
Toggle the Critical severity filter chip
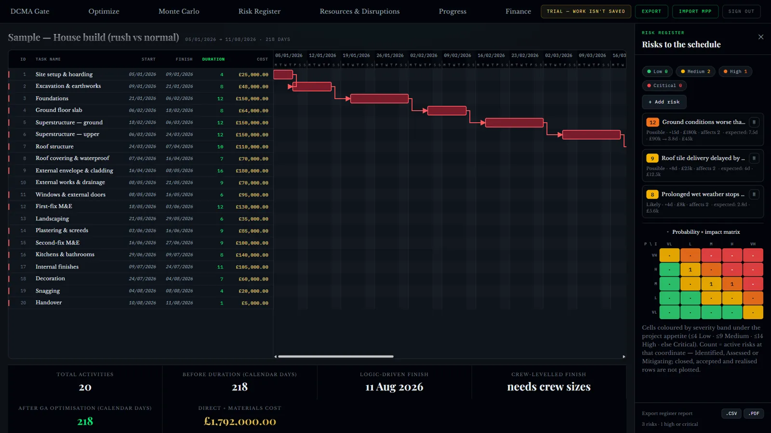[x=665, y=86]
